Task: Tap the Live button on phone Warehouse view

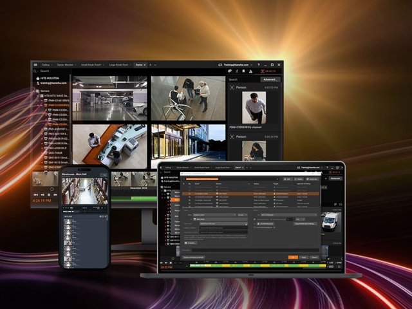Action: click(104, 174)
